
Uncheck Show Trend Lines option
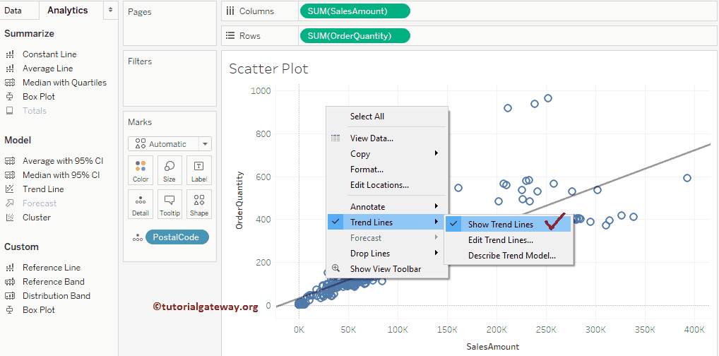pyautogui.click(x=500, y=225)
